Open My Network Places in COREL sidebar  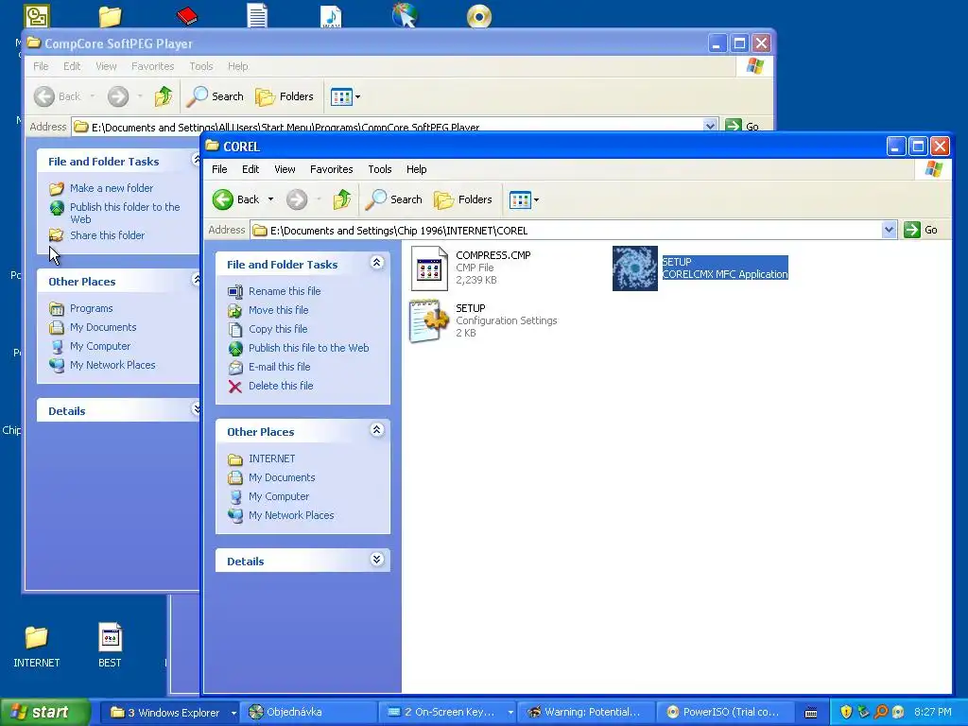point(291,515)
